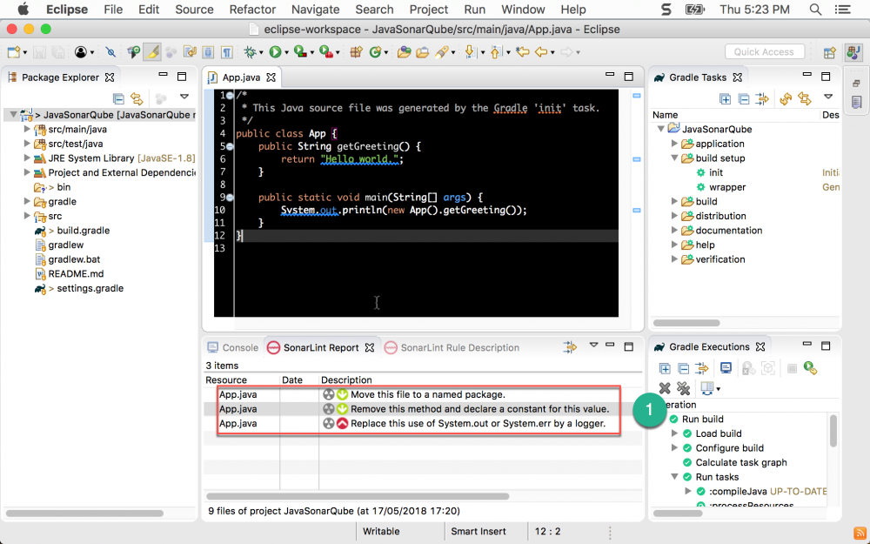This screenshot has height=544, width=870.
Task: Rerun the build from Gradle Executions toolbar
Action: pos(811,368)
